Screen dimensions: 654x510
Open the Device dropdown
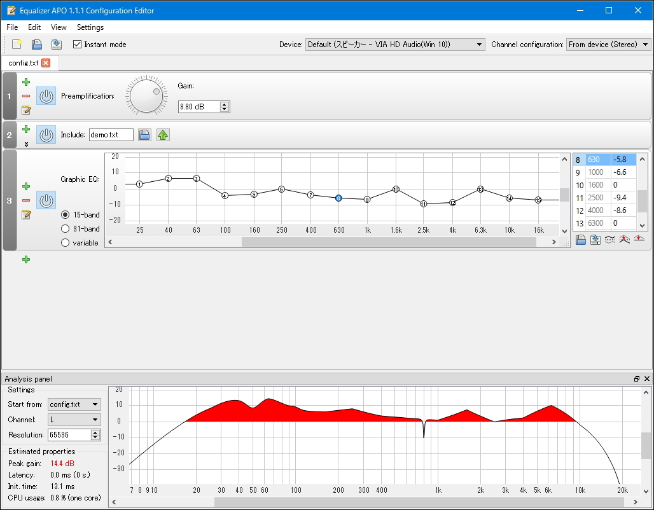click(x=479, y=45)
